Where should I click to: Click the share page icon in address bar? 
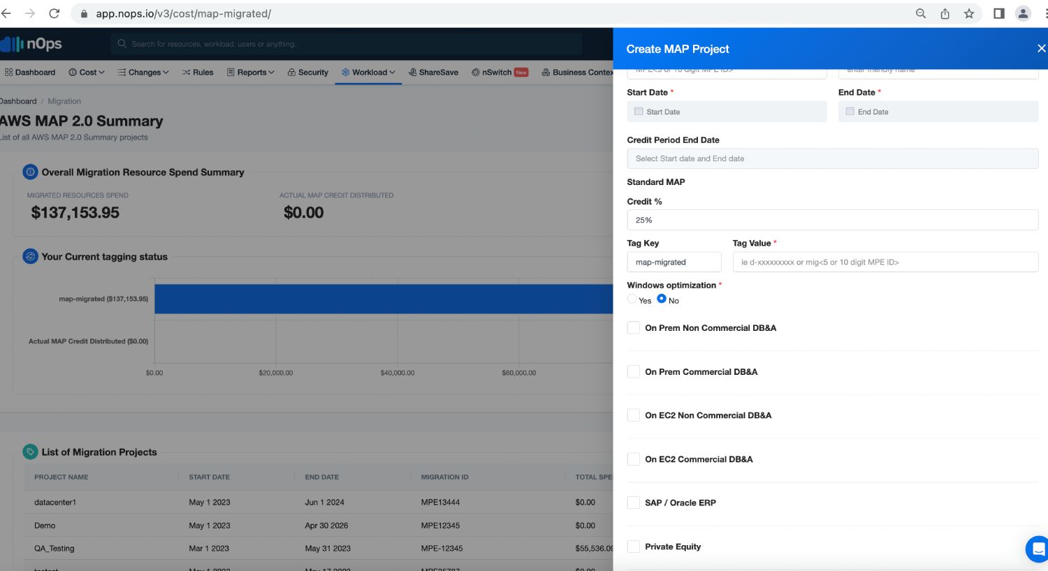pos(945,13)
